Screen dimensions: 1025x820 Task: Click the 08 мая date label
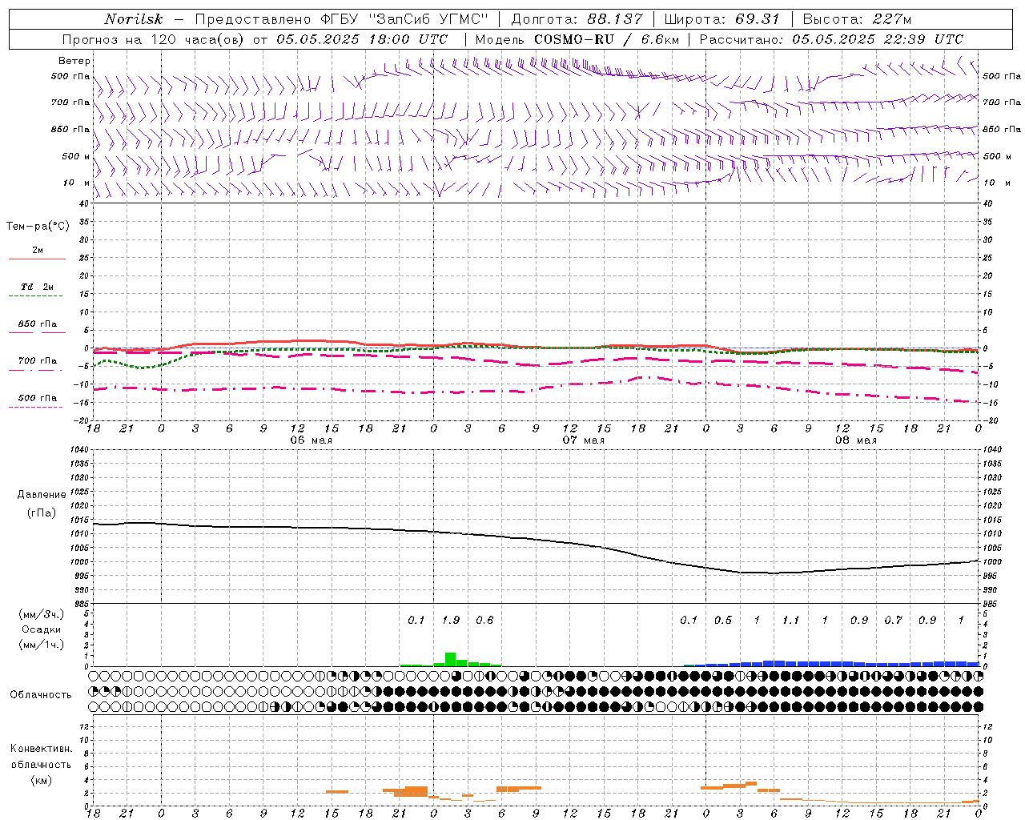[x=855, y=440]
